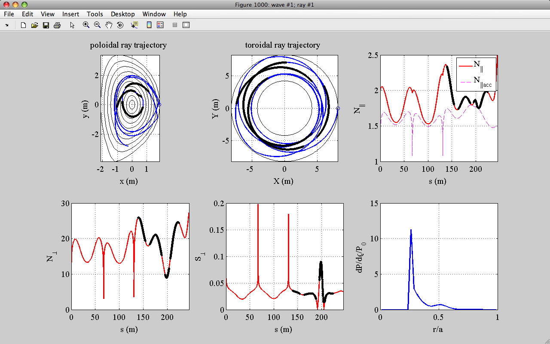This screenshot has width=550, height=344.
Task: Toggle the Insert Legend button
Action: [x=160, y=25]
